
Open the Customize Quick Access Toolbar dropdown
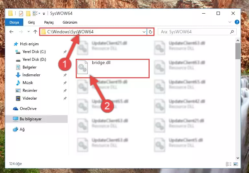point(44,14)
